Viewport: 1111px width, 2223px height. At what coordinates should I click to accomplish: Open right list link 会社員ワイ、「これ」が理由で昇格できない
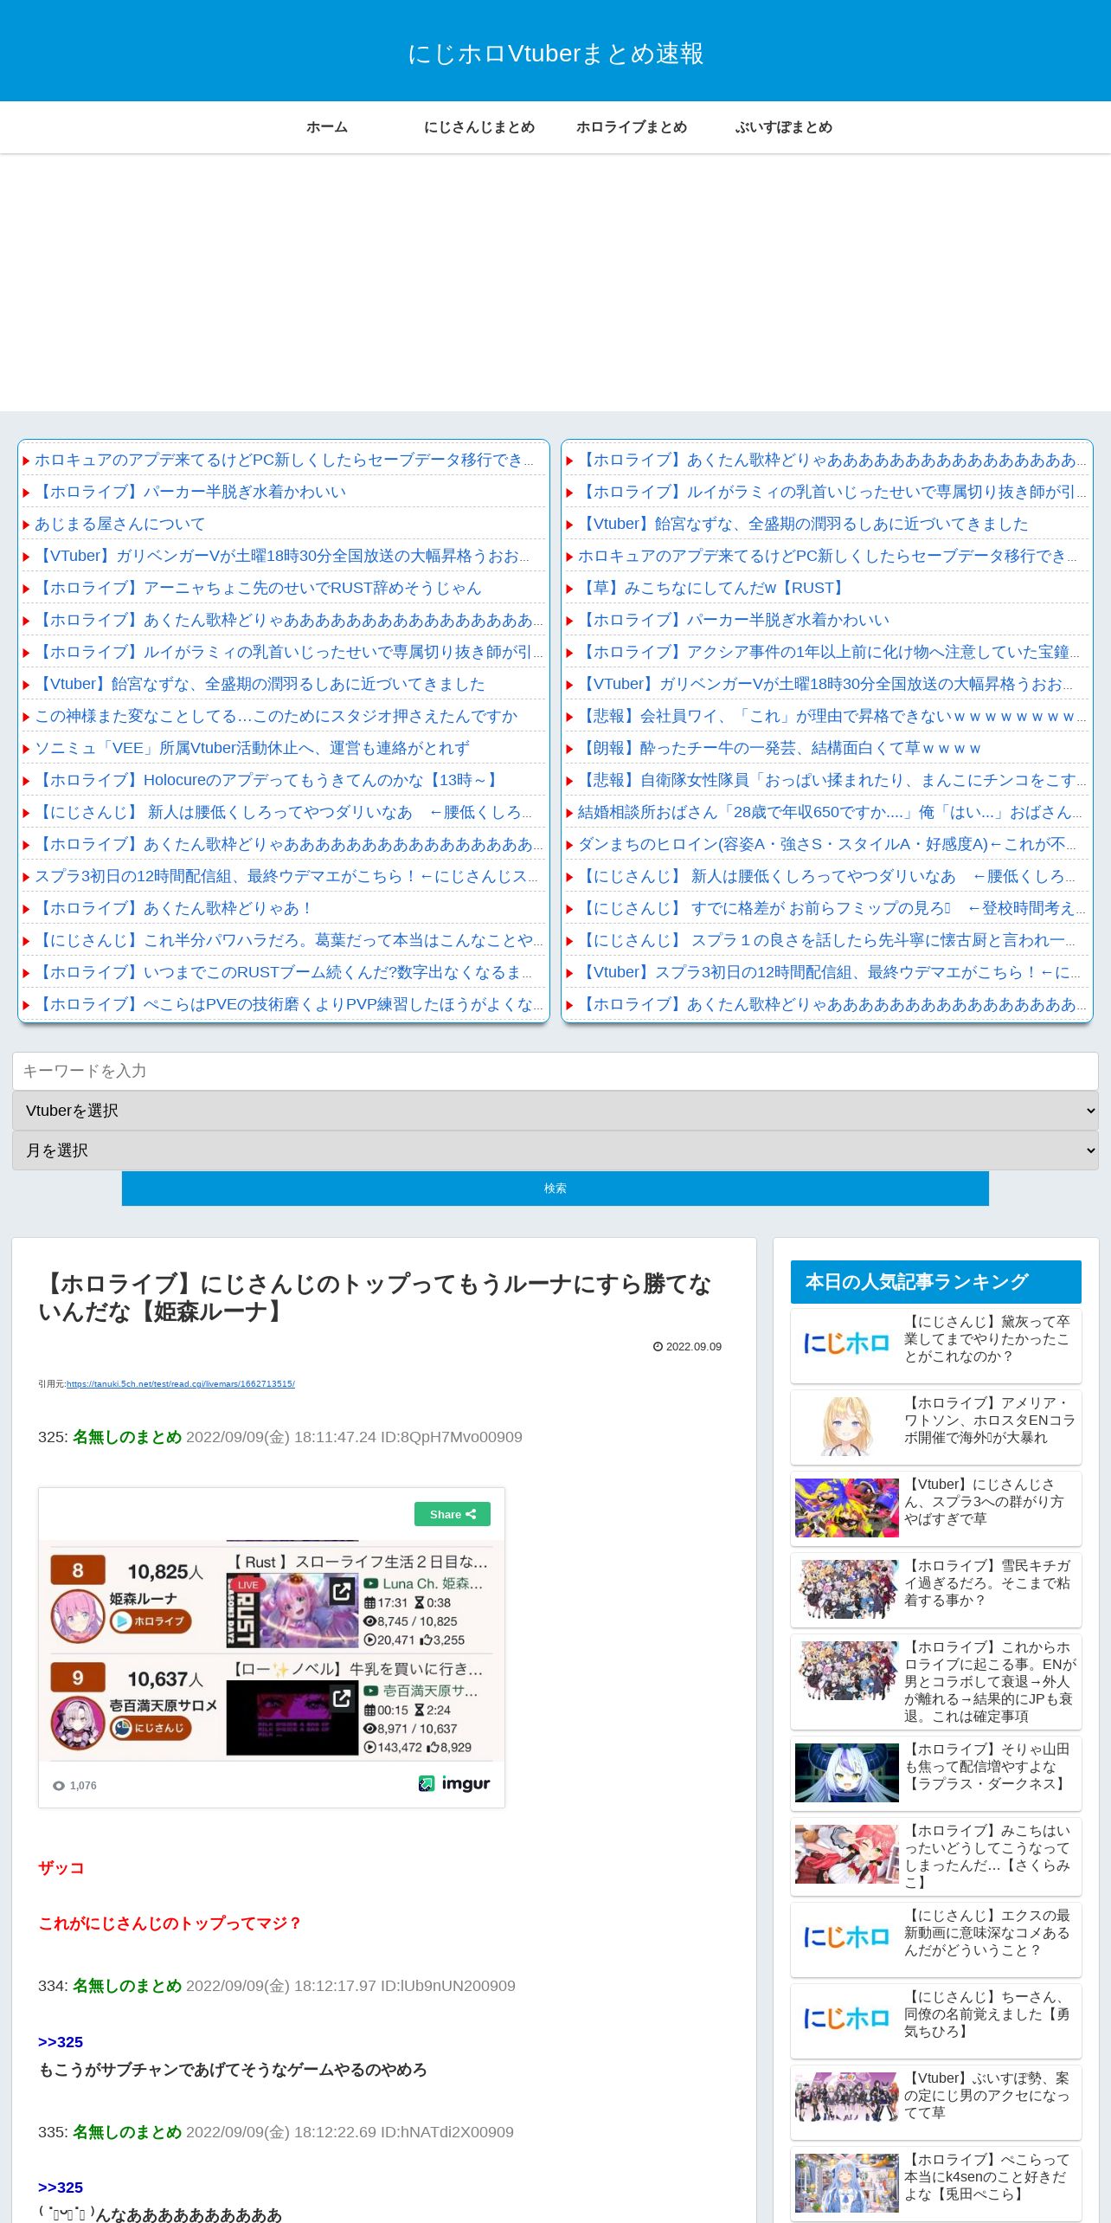pyautogui.click(x=832, y=716)
